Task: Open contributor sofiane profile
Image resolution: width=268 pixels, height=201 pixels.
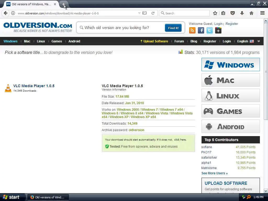Action: tap(206, 147)
